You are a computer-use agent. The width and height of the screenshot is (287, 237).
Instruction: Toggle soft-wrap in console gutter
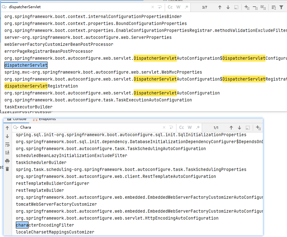coord(7,145)
